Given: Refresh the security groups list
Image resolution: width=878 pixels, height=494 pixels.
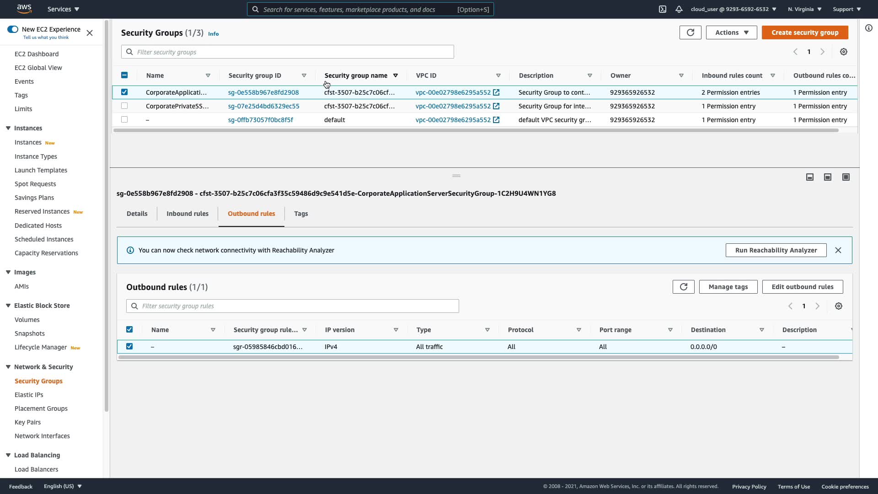Looking at the screenshot, I should pyautogui.click(x=690, y=32).
